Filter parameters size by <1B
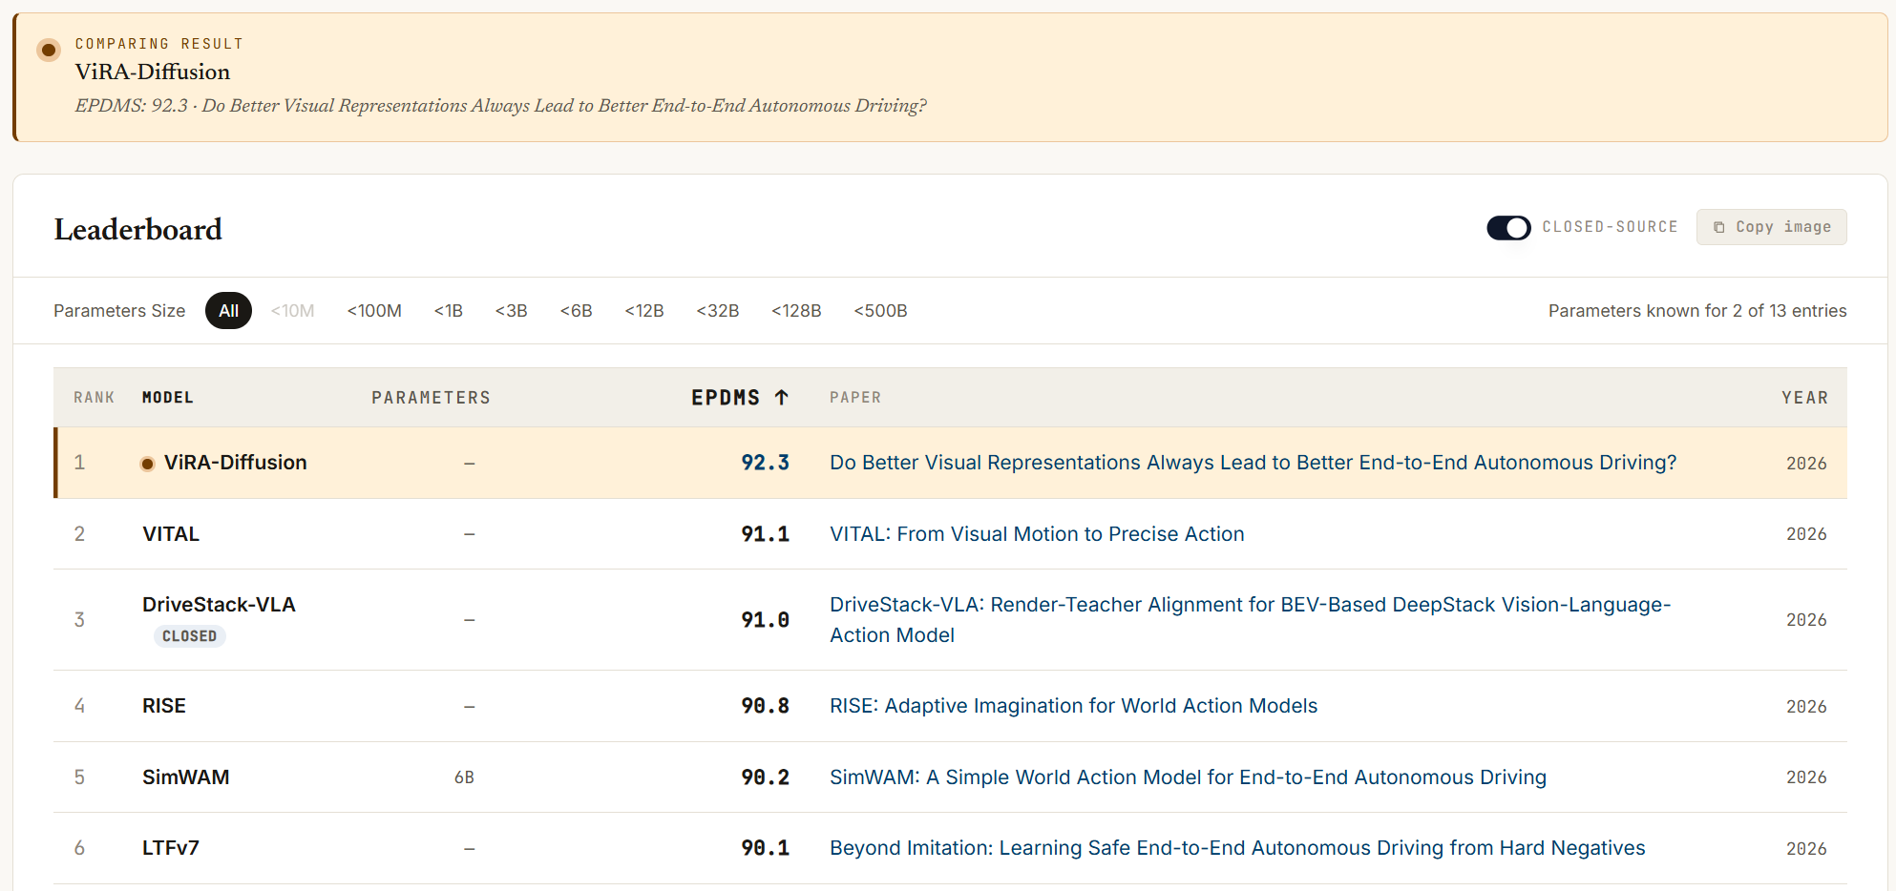This screenshot has width=1896, height=891. [x=449, y=311]
